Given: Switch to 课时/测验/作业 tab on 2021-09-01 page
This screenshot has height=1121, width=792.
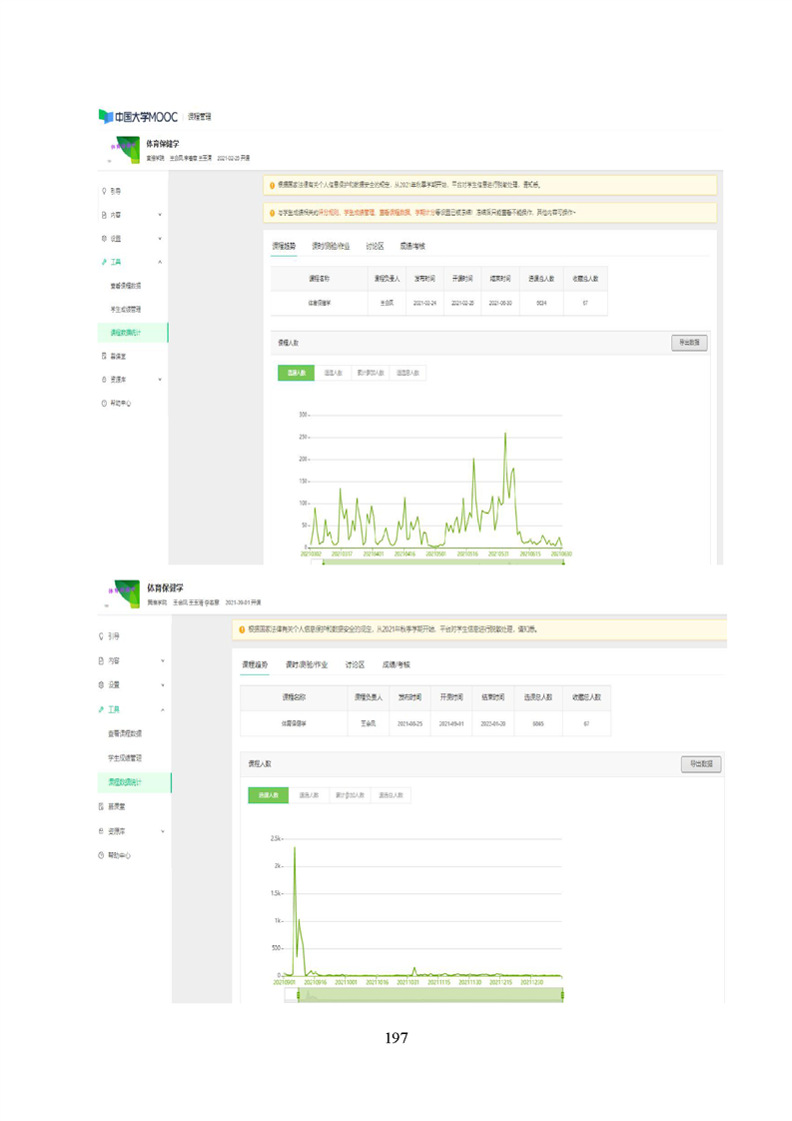Looking at the screenshot, I should click(307, 664).
